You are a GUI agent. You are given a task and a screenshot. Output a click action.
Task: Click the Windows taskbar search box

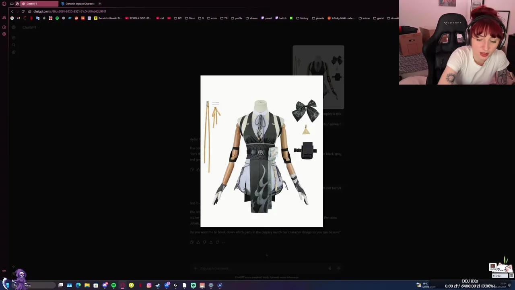pyautogui.click(x=33, y=285)
